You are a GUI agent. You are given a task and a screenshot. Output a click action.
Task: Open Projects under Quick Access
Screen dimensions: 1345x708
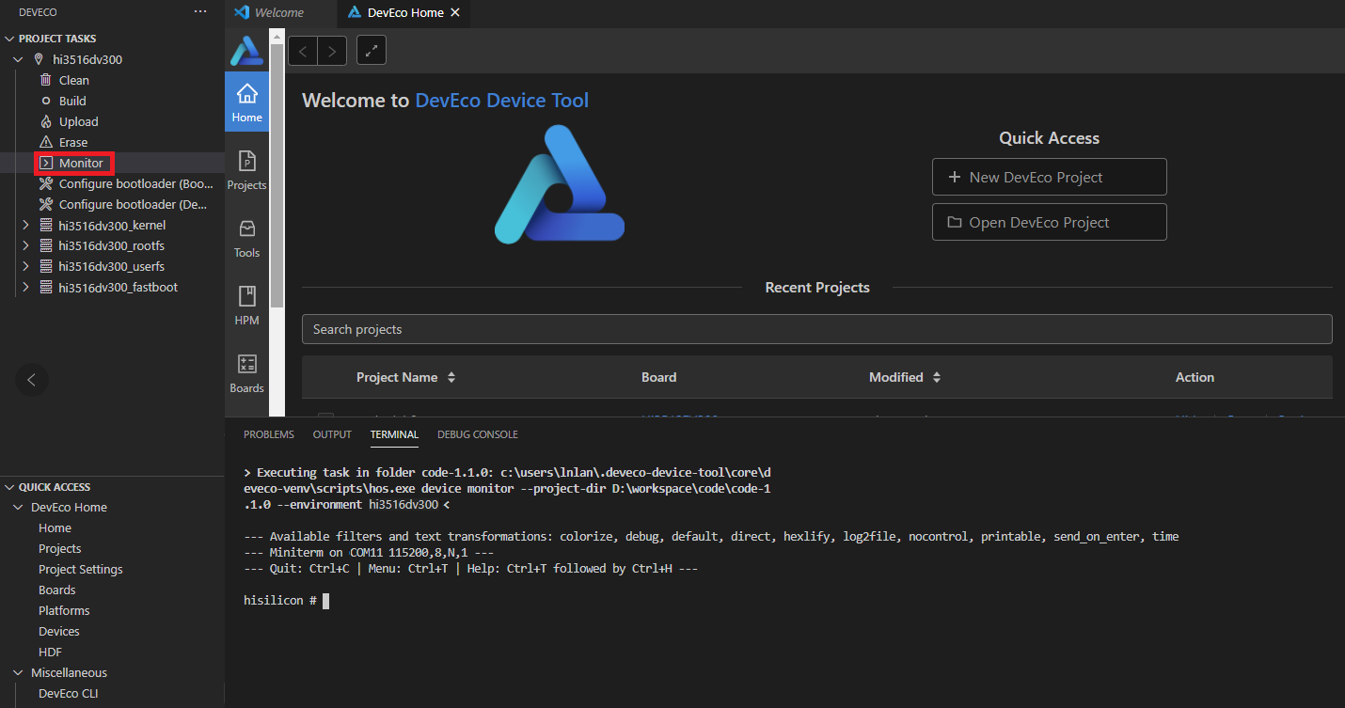pos(59,548)
